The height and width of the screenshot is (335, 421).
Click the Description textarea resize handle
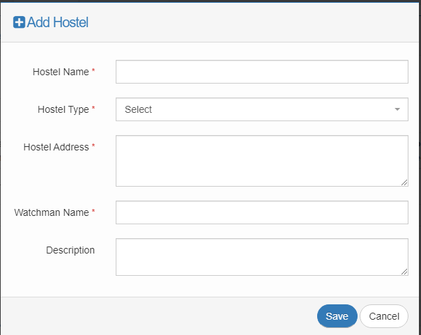404,272
